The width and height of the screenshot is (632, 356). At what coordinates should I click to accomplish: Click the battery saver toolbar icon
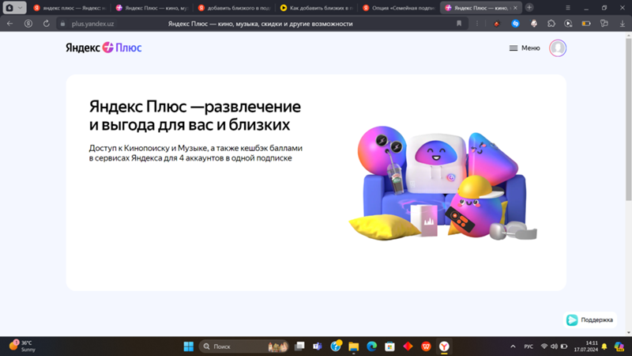click(586, 24)
